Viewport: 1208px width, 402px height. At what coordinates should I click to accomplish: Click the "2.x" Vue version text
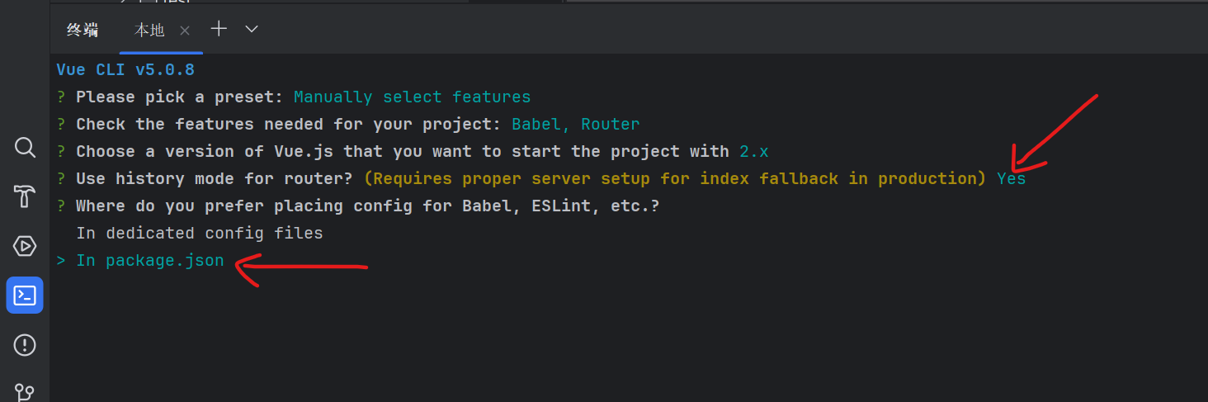[x=754, y=152]
